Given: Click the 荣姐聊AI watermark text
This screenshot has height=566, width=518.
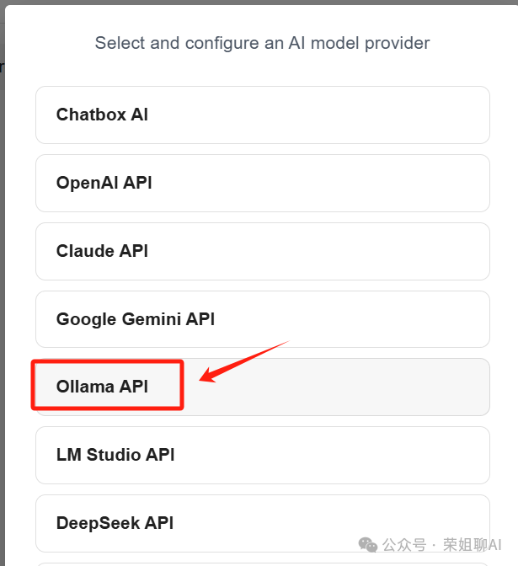Looking at the screenshot, I should (473, 545).
